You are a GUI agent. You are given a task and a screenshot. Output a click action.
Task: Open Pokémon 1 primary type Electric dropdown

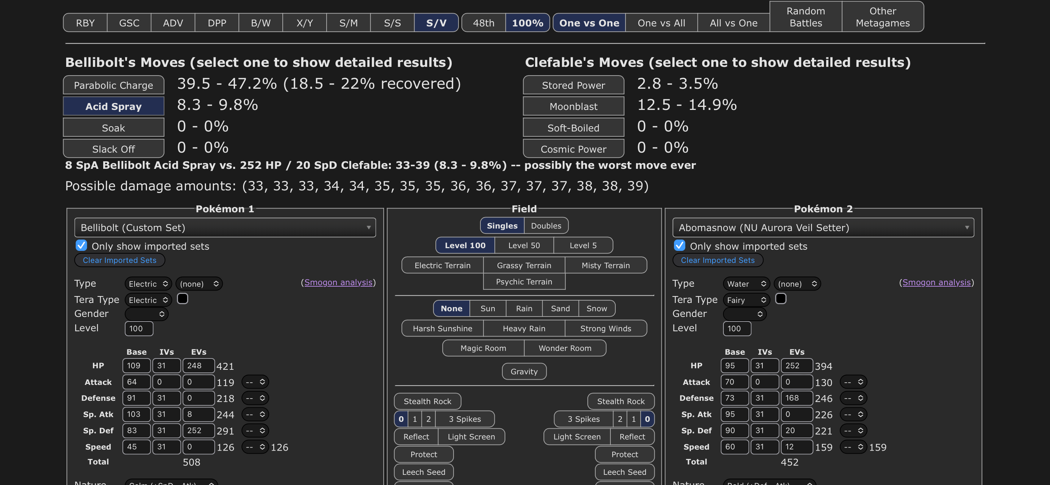coord(148,284)
